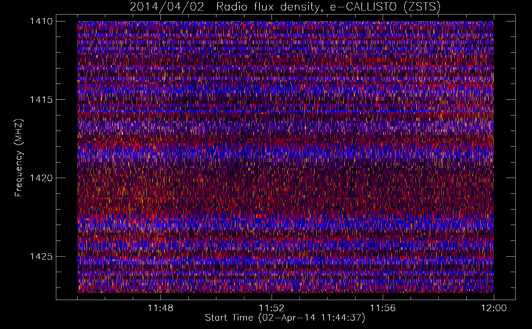Click the 11:48 time tick label
This screenshot has height=329, width=532.
[x=160, y=308]
